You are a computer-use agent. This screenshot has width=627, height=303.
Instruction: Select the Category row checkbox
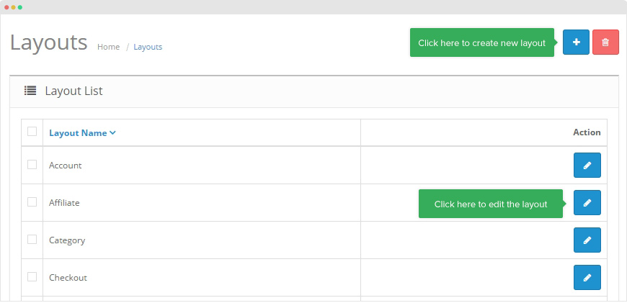click(32, 240)
